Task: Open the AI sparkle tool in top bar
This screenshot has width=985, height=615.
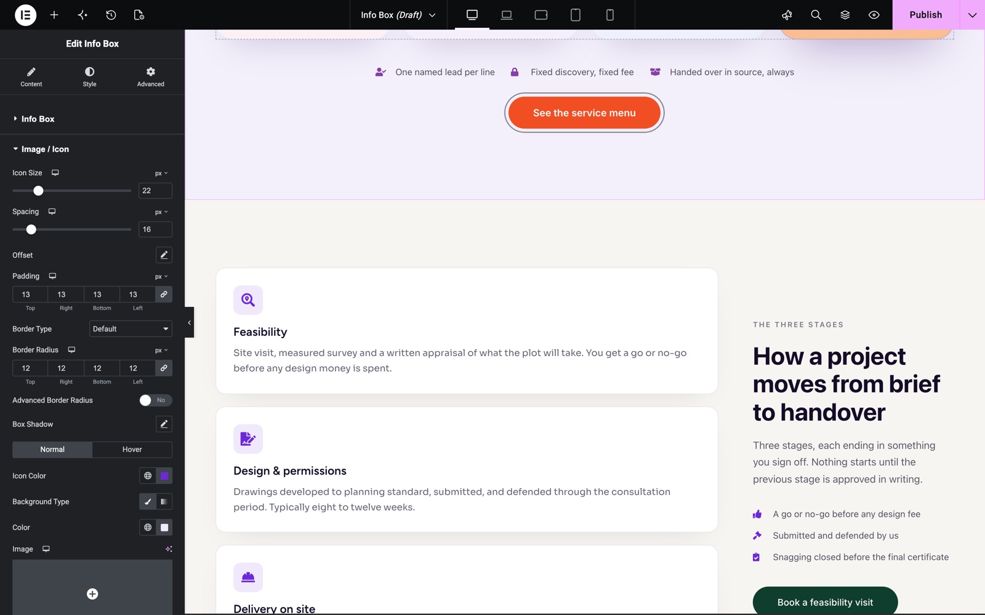Action: click(82, 15)
